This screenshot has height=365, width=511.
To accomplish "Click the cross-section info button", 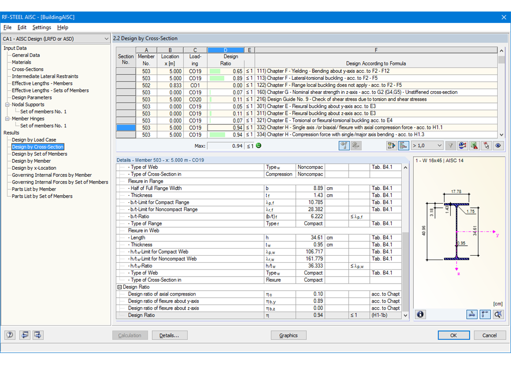I will [420, 315].
